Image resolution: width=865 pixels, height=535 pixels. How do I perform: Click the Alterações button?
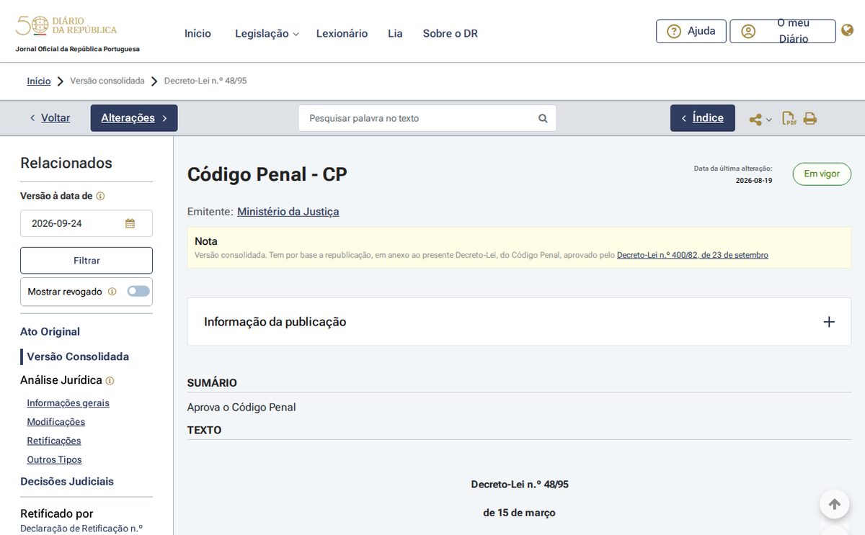[134, 118]
